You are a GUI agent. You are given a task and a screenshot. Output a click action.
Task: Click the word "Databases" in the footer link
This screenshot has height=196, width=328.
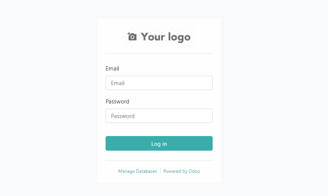146,171
